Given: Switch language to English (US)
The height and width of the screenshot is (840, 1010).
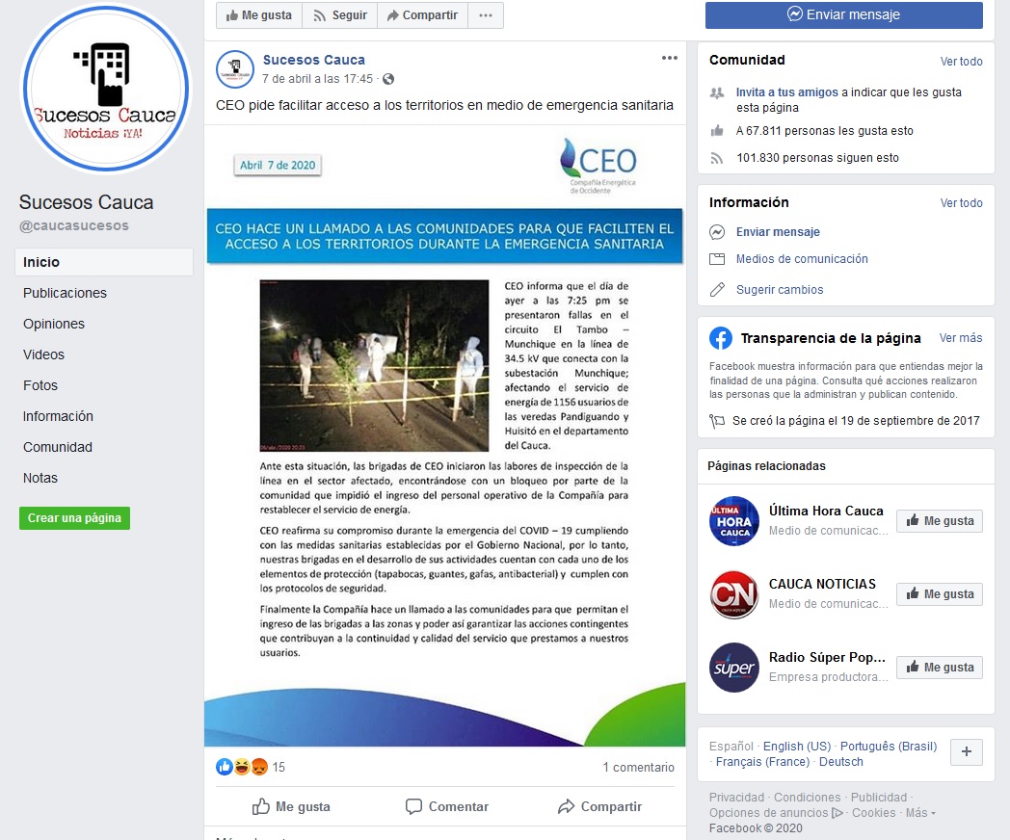Looking at the screenshot, I should [x=797, y=746].
